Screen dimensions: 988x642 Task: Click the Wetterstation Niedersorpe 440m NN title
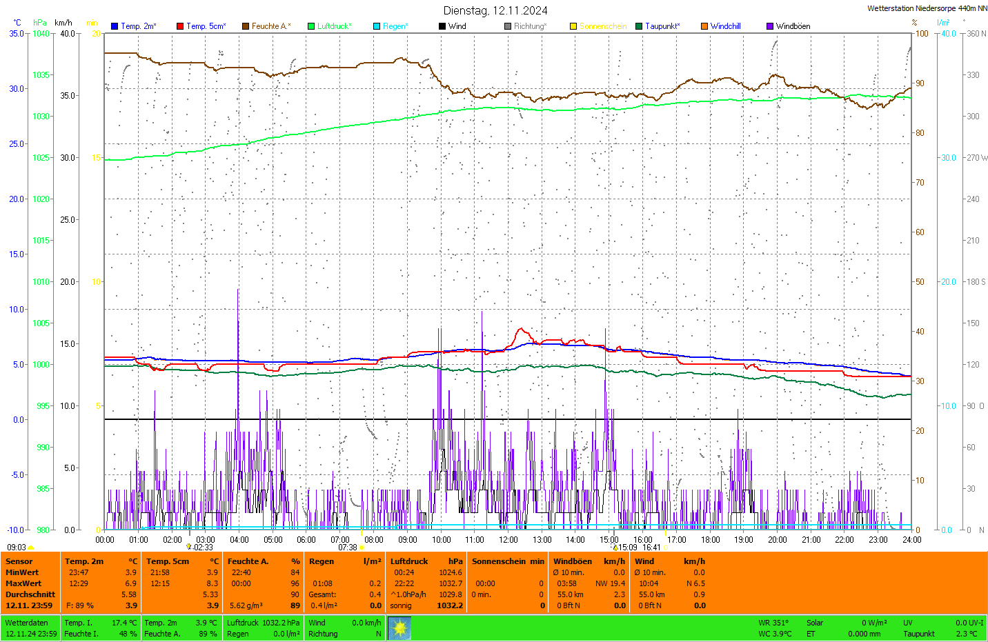[x=927, y=8]
